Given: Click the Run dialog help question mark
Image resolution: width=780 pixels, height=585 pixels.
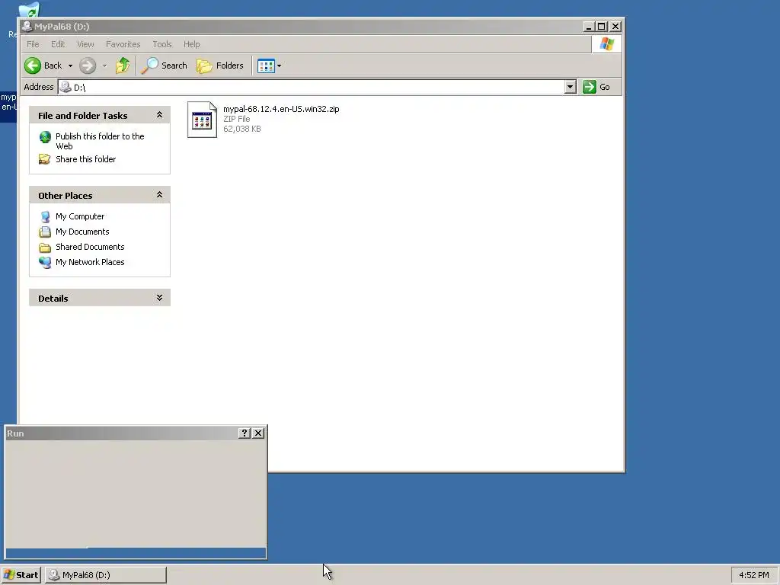Looking at the screenshot, I should tap(244, 433).
